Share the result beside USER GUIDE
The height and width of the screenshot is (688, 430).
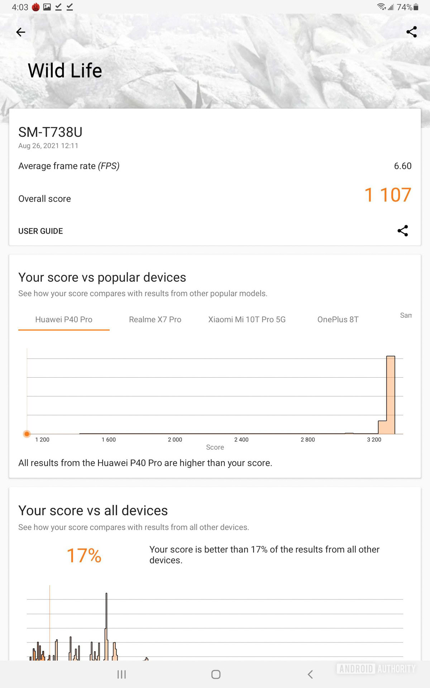402,231
